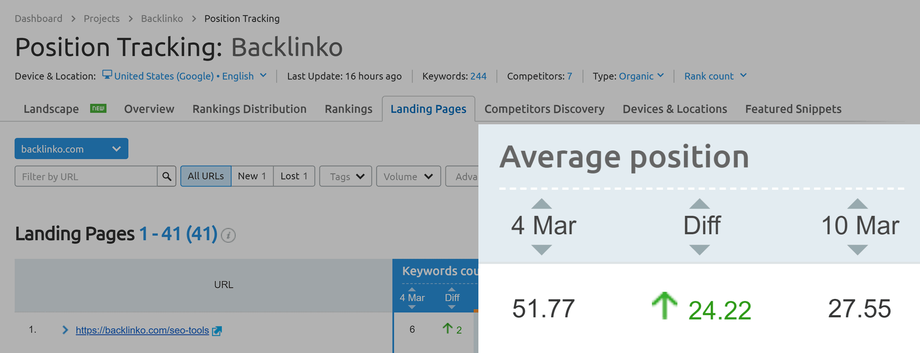Sort descending by 4 Mar in Average position
The image size is (920, 353).
click(541, 250)
